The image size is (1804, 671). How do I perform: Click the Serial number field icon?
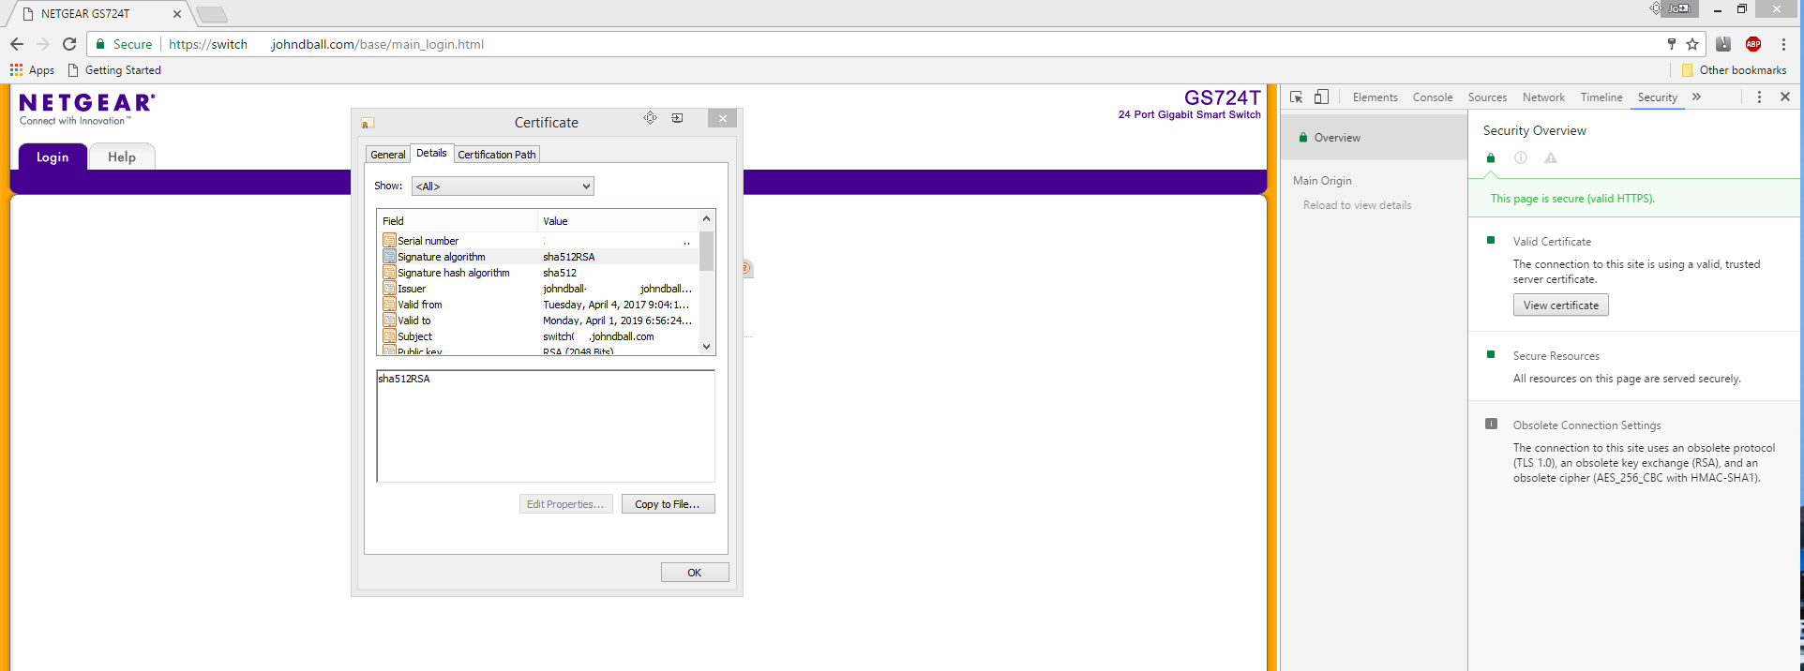(389, 241)
